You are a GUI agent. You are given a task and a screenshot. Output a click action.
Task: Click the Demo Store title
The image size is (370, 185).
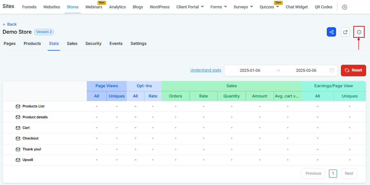17,32
